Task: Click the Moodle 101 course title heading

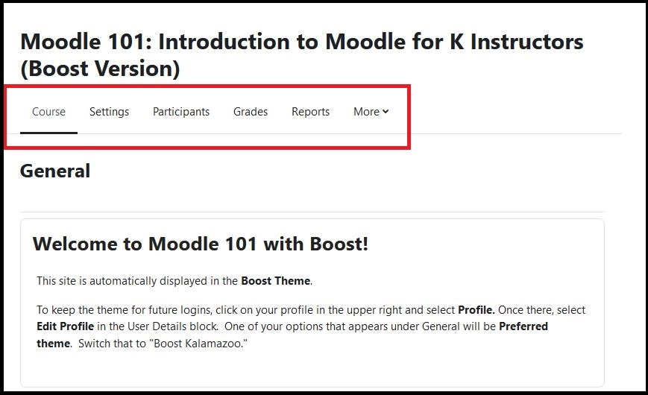Action: pos(302,55)
